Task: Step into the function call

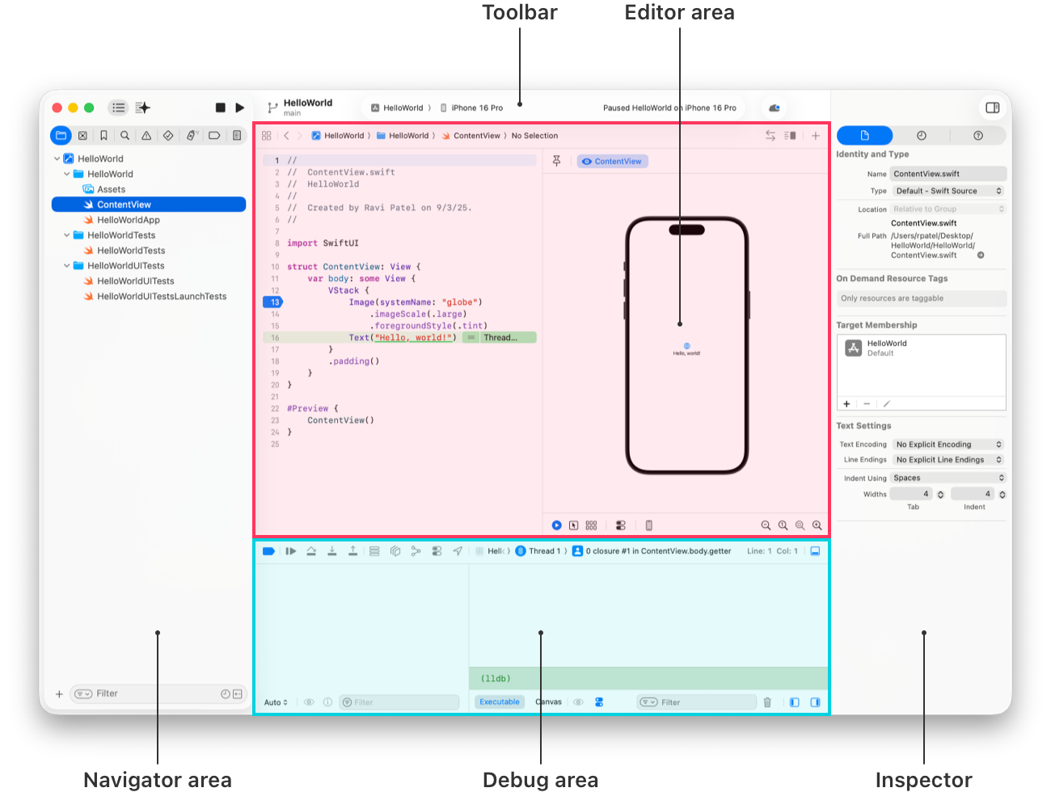Action: [332, 551]
